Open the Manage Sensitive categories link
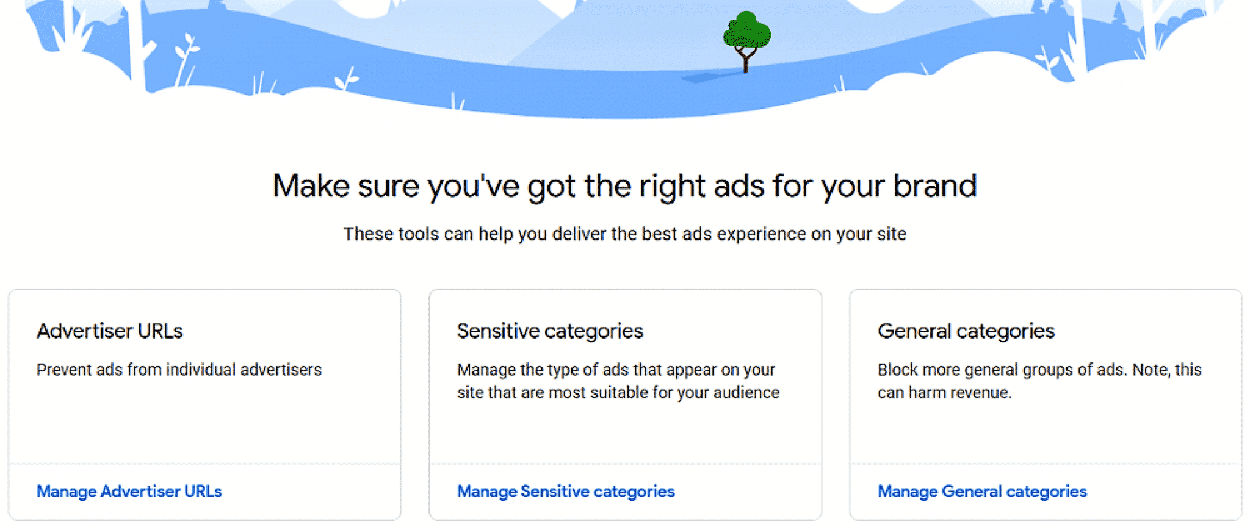 click(566, 492)
